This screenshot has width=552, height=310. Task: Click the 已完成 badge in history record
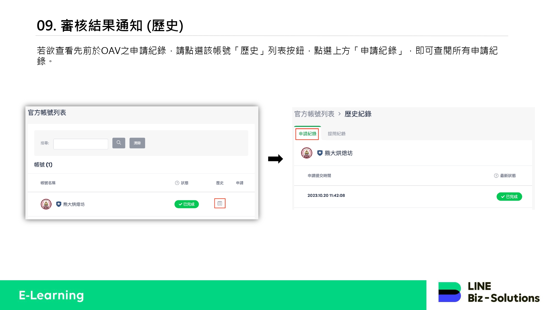[509, 196]
